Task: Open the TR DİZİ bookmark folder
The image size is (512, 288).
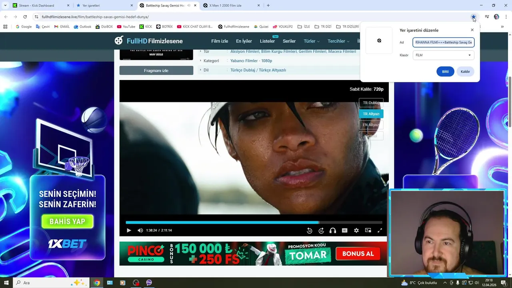Action: (323, 27)
